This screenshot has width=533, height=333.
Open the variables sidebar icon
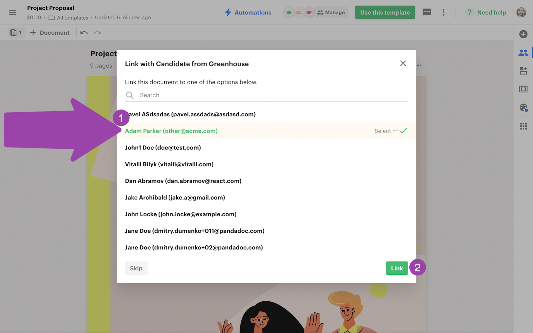pos(523,89)
